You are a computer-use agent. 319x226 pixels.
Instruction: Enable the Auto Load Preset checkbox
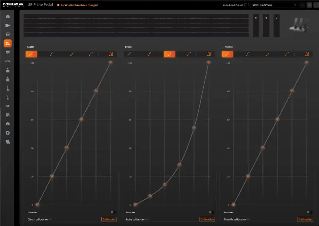[x=246, y=5]
